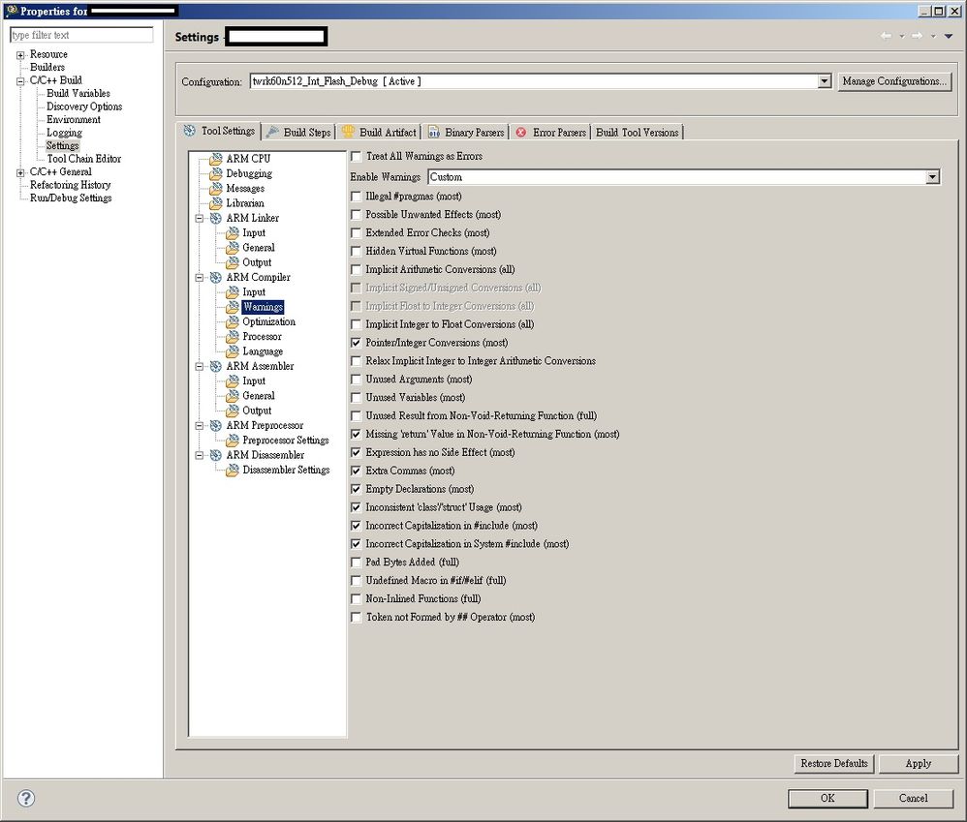
Task: Select Tool Chain Editor in sidebar
Action: click(x=84, y=159)
